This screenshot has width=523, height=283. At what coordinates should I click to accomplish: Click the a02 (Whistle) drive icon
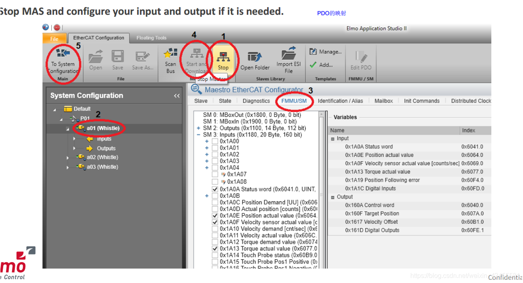coord(81,157)
